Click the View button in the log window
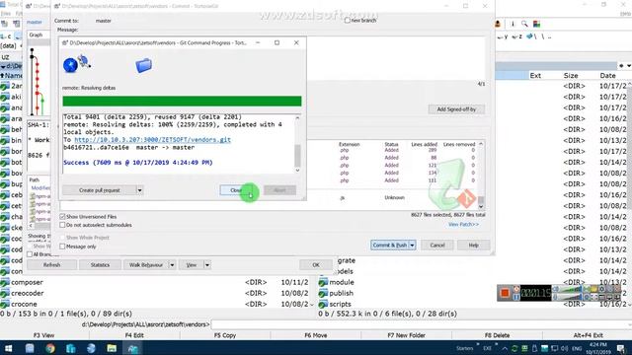The image size is (632, 355). point(191,265)
